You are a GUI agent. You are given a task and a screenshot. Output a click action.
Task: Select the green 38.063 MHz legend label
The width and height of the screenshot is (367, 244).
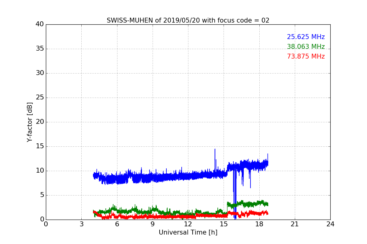pyautogui.click(x=306, y=47)
